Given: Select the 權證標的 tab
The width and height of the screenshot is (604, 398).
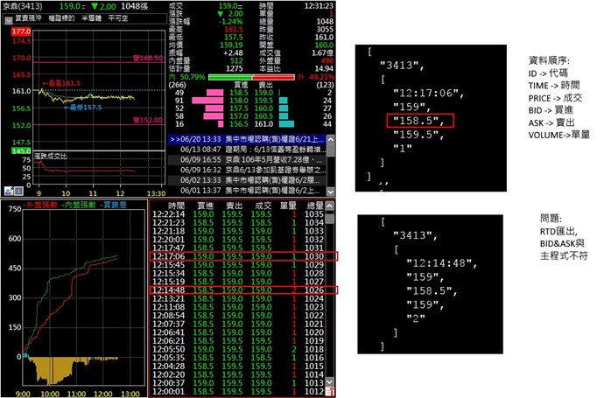Looking at the screenshot, I should (62, 17).
